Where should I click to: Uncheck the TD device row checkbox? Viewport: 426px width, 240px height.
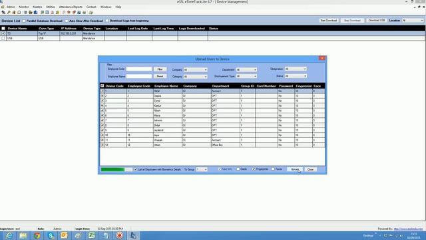(x=3, y=33)
